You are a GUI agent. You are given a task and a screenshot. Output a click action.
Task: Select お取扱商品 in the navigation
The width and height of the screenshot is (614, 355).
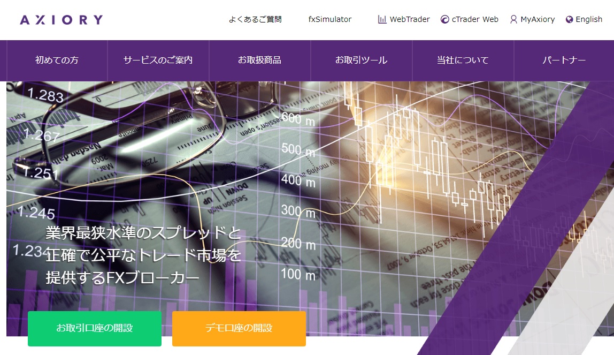[260, 61]
